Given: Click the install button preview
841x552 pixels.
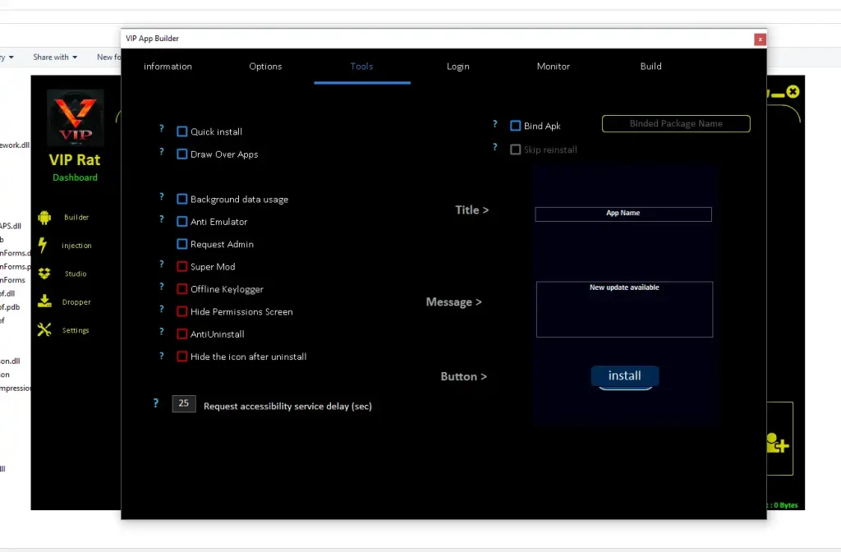Looking at the screenshot, I should [x=624, y=375].
